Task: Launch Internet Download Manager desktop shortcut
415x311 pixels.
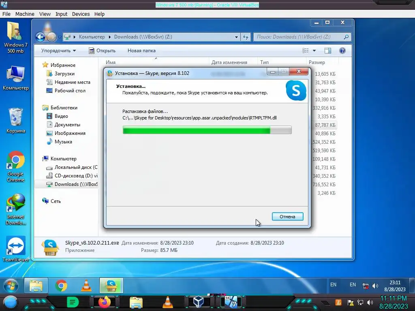Action: click(16, 209)
